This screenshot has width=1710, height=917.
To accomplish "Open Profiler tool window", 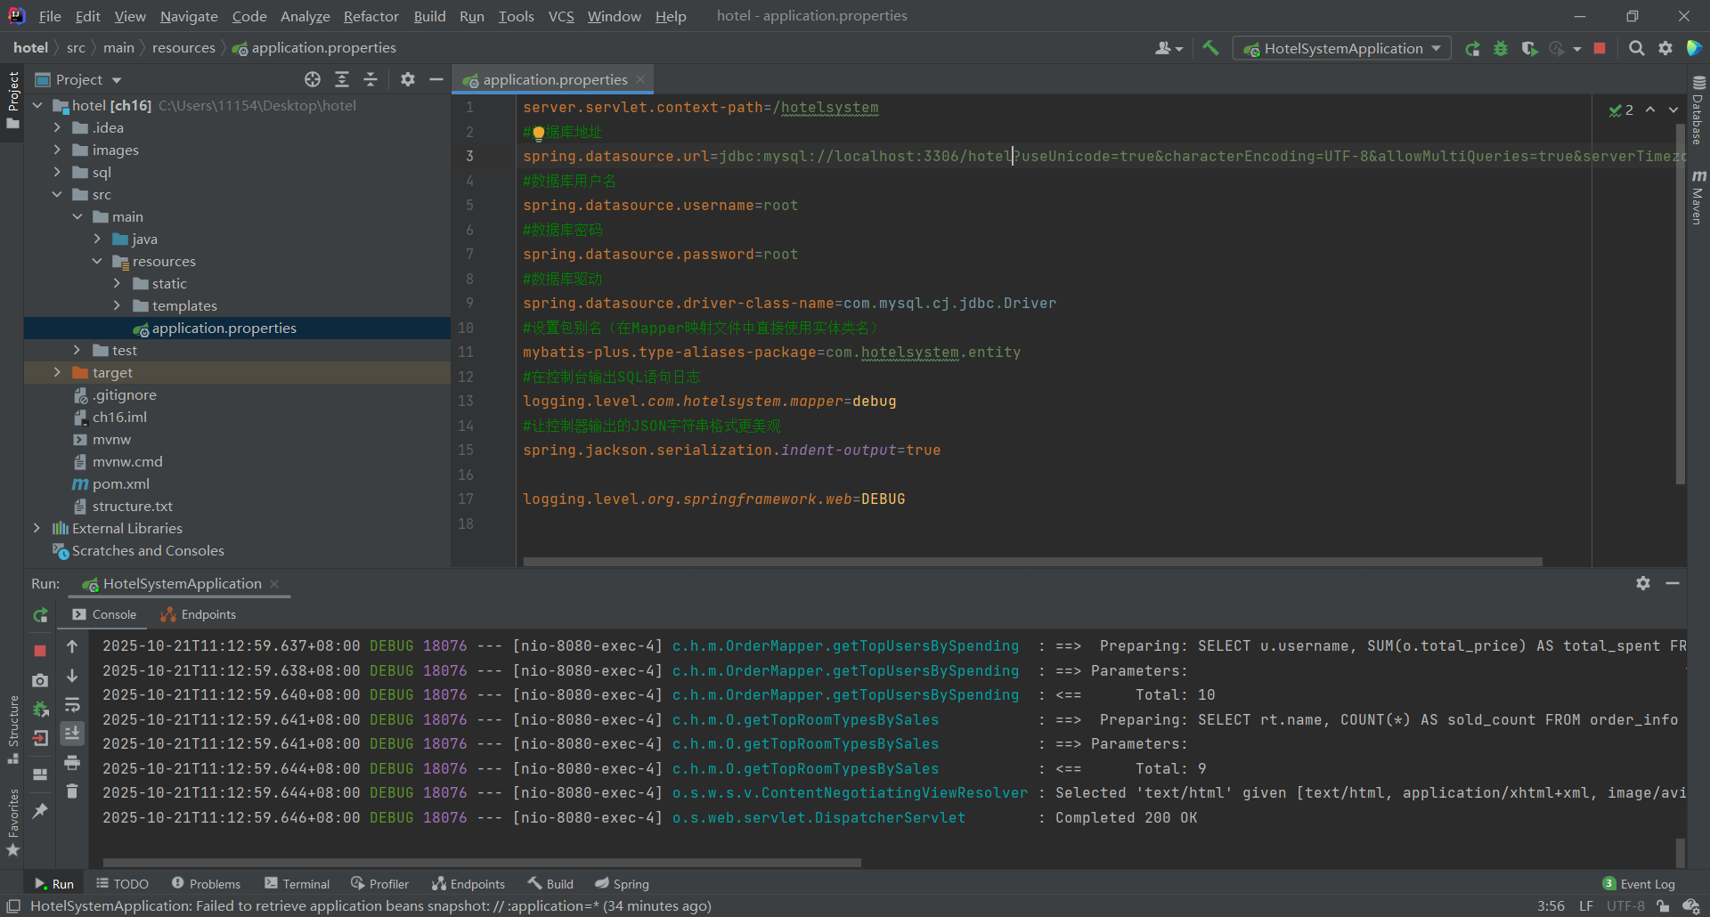I will [x=380, y=884].
